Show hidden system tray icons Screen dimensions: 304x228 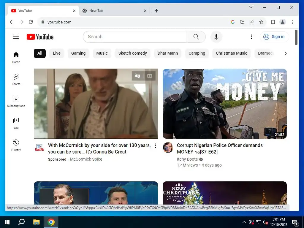coord(244,222)
